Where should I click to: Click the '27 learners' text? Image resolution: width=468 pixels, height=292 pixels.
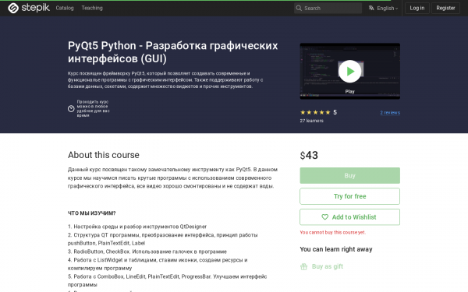click(x=311, y=121)
